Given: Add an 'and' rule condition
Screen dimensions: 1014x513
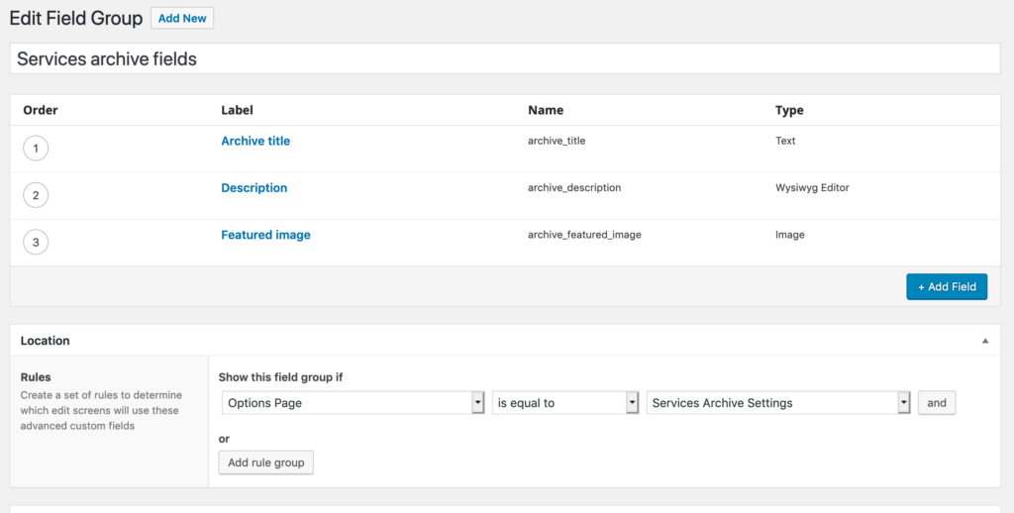Looking at the screenshot, I should 937,403.
